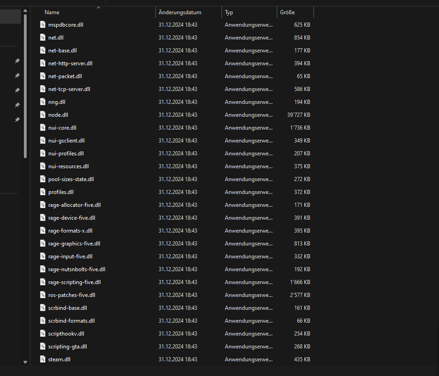Select file name pool-sizes-state.dll
The width and height of the screenshot is (439, 376).
71,179
